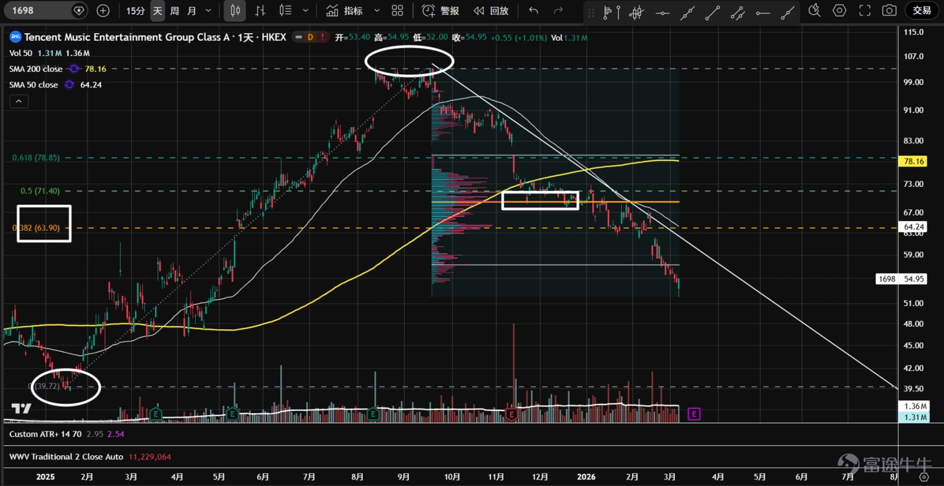Click the 0.618 (78.85) Fibonacci level label
The height and width of the screenshot is (486, 944).
(x=36, y=158)
